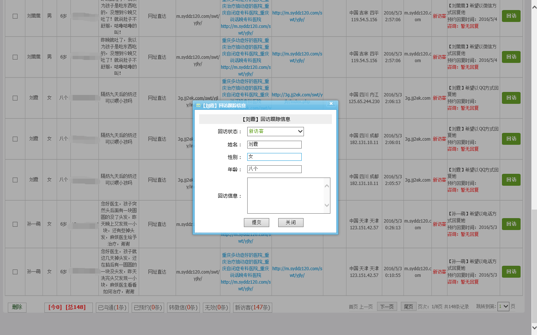Go to 下一页 page
This screenshot has height=335, width=537.
387,307
